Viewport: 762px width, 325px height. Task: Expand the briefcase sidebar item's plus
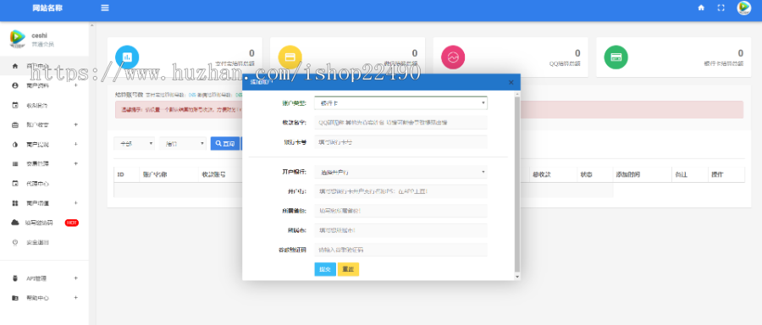(76, 125)
